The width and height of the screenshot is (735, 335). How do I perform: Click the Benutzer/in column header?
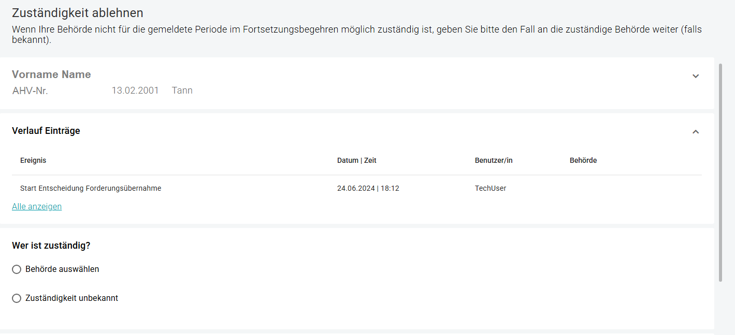(493, 160)
